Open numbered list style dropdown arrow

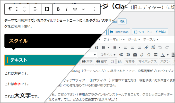click(x=119, y=48)
